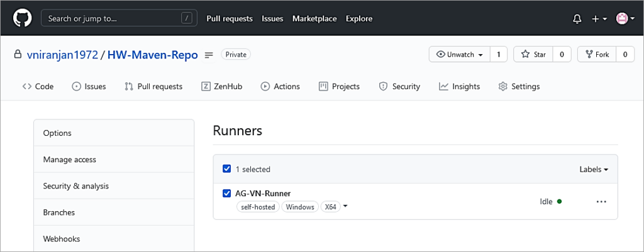Click the fork count 0
This screenshot has height=252, width=644.
tap(626, 54)
